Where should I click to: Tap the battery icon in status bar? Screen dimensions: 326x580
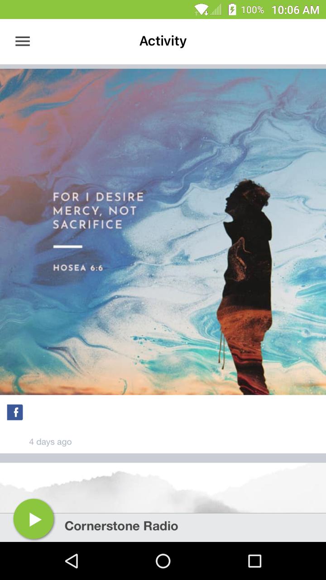click(x=232, y=10)
